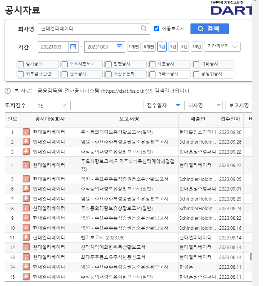Open the end date calendar picker
Screen dimensions: 264x286
coord(120,47)
